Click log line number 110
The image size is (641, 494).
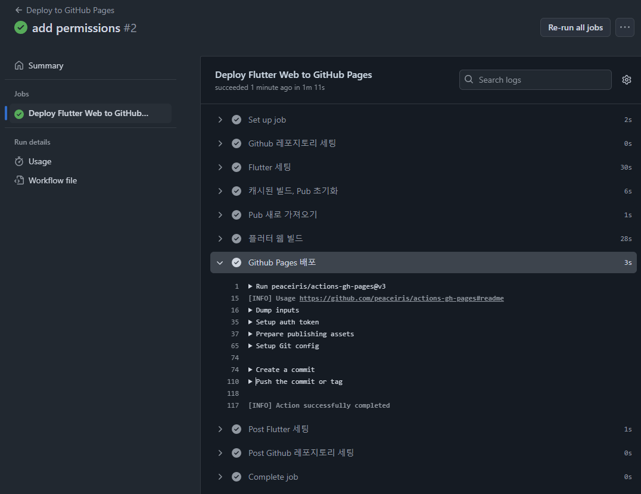(x=233, y=382)
